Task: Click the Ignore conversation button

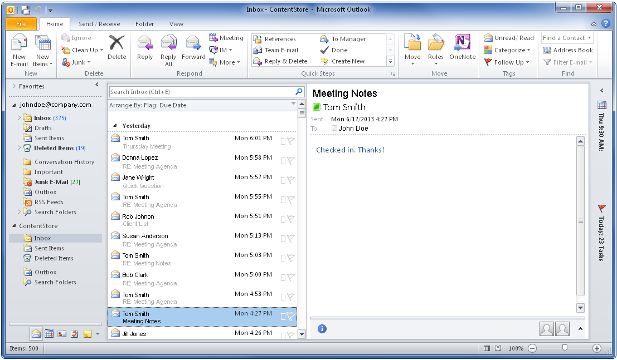Action: (x=76, y=38)
